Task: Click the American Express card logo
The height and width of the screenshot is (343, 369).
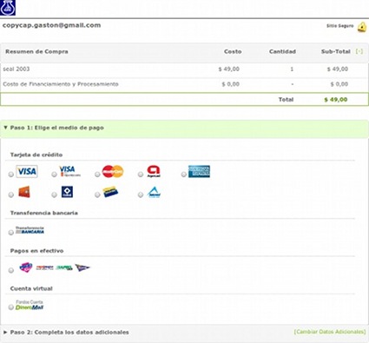Action: pos(199,171)
